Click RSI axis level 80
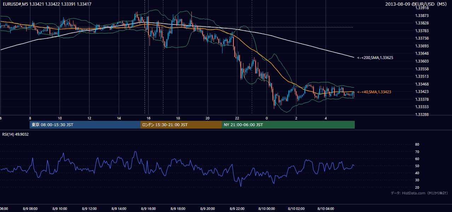The height and width of the screenshot is (212, 452). pos(417,145)
